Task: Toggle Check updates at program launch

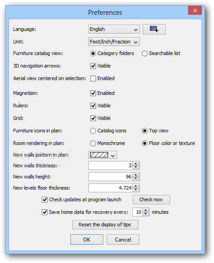Action: click(44, 199)
